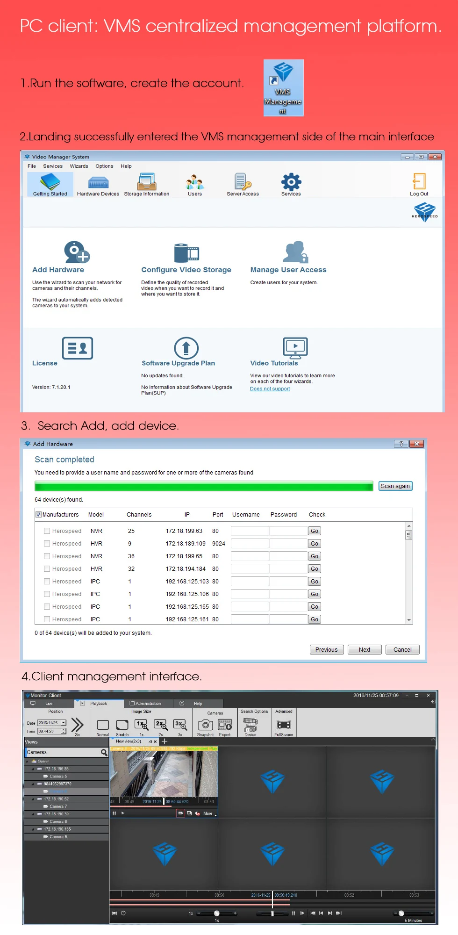This screenshot has height=935, width=458.
Task: Take a camera Snapshot
Action: click(206, 725)
